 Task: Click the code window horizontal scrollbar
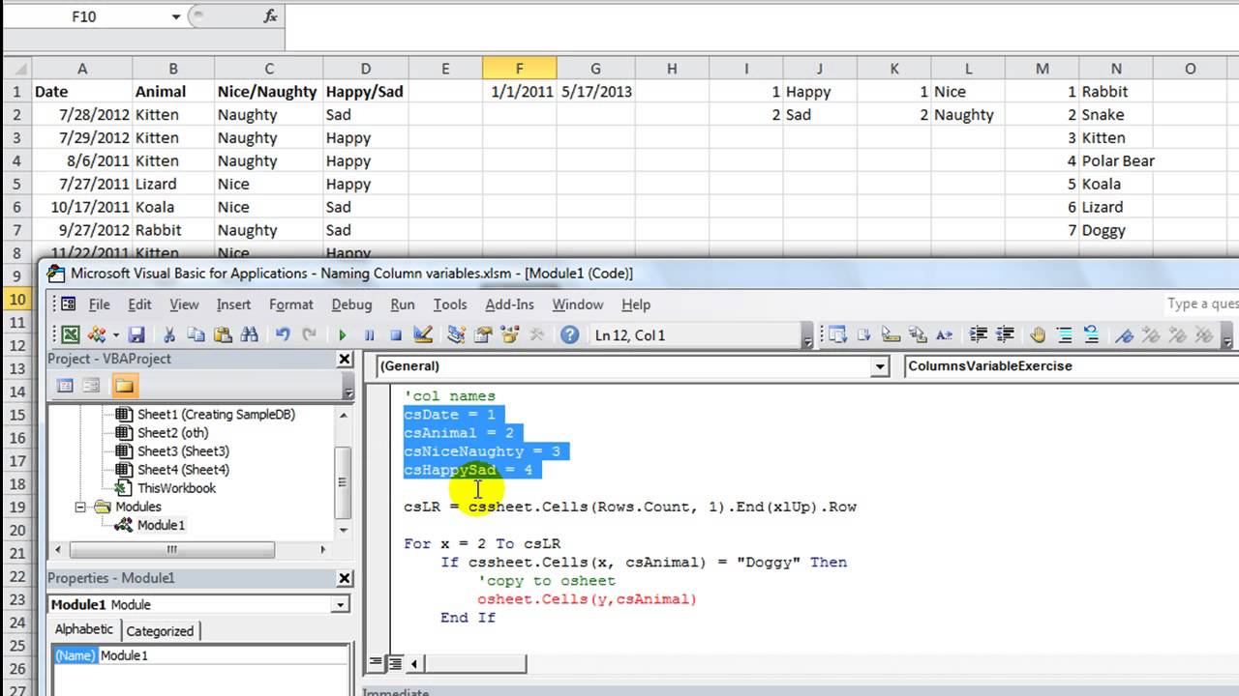474,663
